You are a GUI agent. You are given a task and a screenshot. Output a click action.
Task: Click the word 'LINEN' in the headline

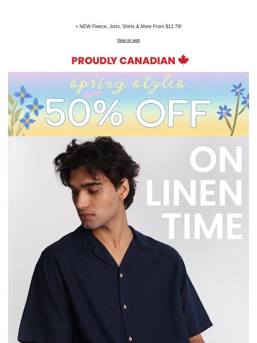pyautogui.click(x=195, y=193)
